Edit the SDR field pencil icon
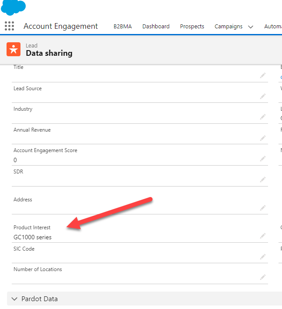282x309 pixels. tap(263, 180)
